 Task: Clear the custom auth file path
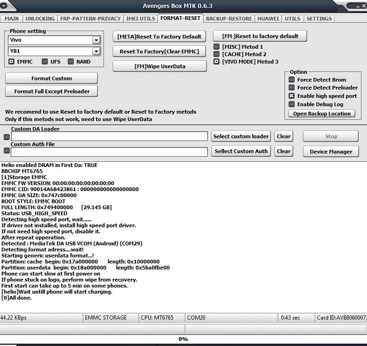pos(283,151)
